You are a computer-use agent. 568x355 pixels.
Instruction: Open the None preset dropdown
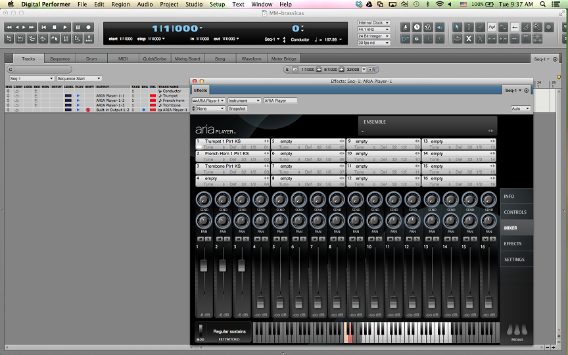click(210, 108)
